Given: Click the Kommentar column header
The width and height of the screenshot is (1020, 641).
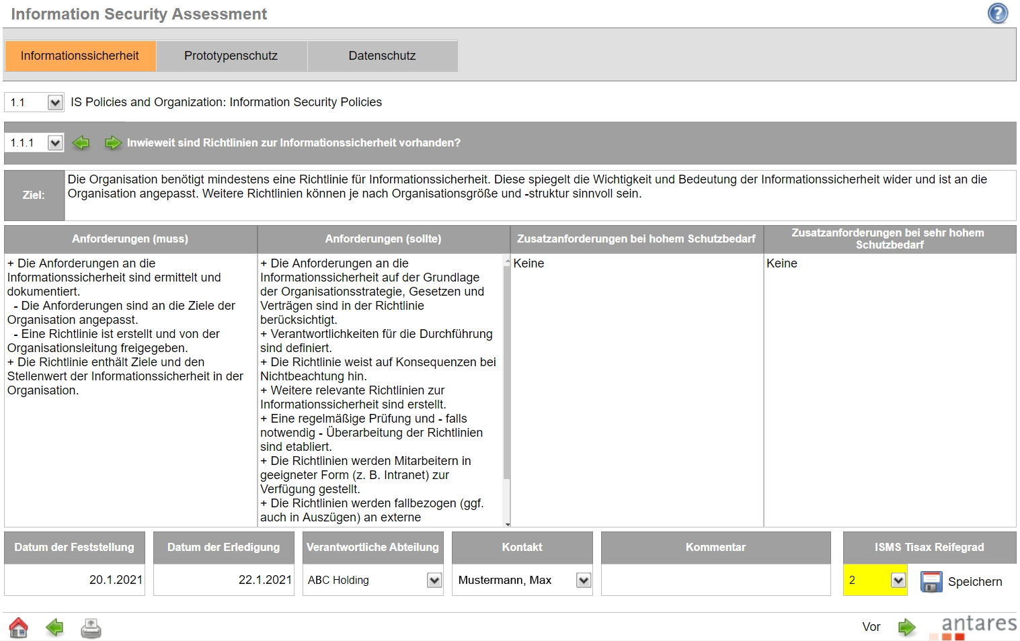Looking at the screenshot, I should (716, 548).
